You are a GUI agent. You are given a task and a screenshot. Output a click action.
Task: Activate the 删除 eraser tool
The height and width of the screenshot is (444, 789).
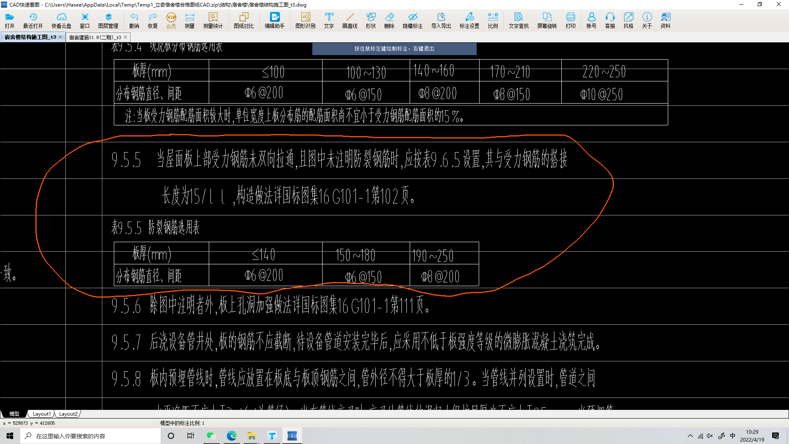(x=389, y=20)
